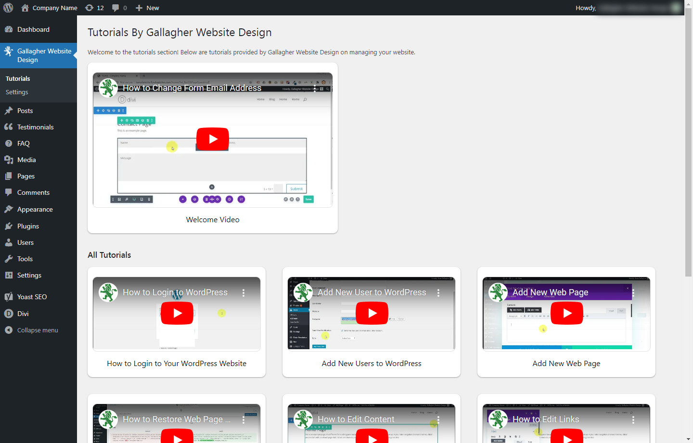The width and height of the screenshot is (693, 443).
Task: Open the Appearance menu label
Action: (35, 209)
